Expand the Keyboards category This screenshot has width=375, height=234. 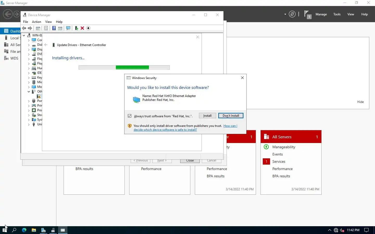[29, 78]
